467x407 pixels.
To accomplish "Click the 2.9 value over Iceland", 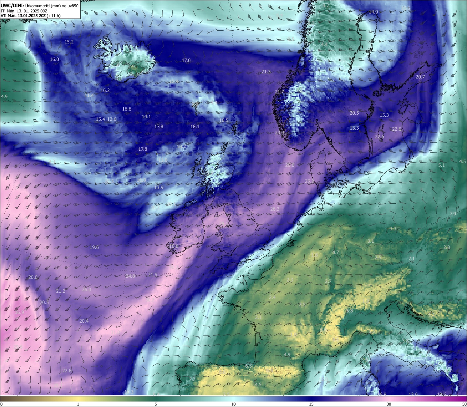I will (132, 67).
